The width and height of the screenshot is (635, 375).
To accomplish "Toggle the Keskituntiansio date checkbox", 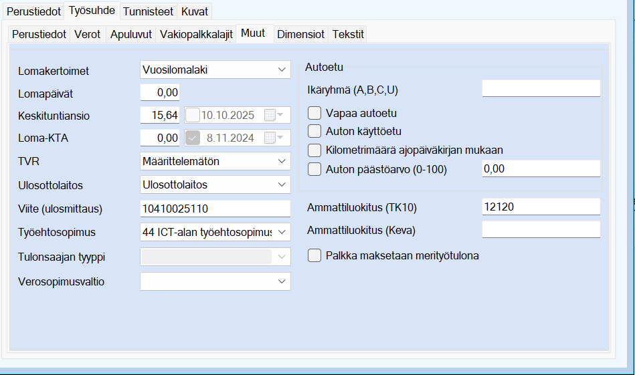I will coord(192,115).
